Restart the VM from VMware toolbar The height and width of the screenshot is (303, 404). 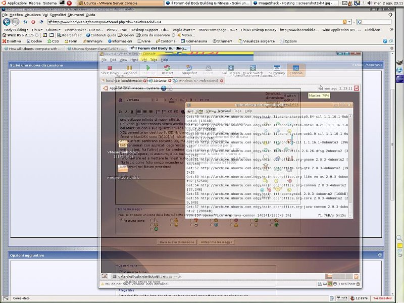tap(167, 70)
